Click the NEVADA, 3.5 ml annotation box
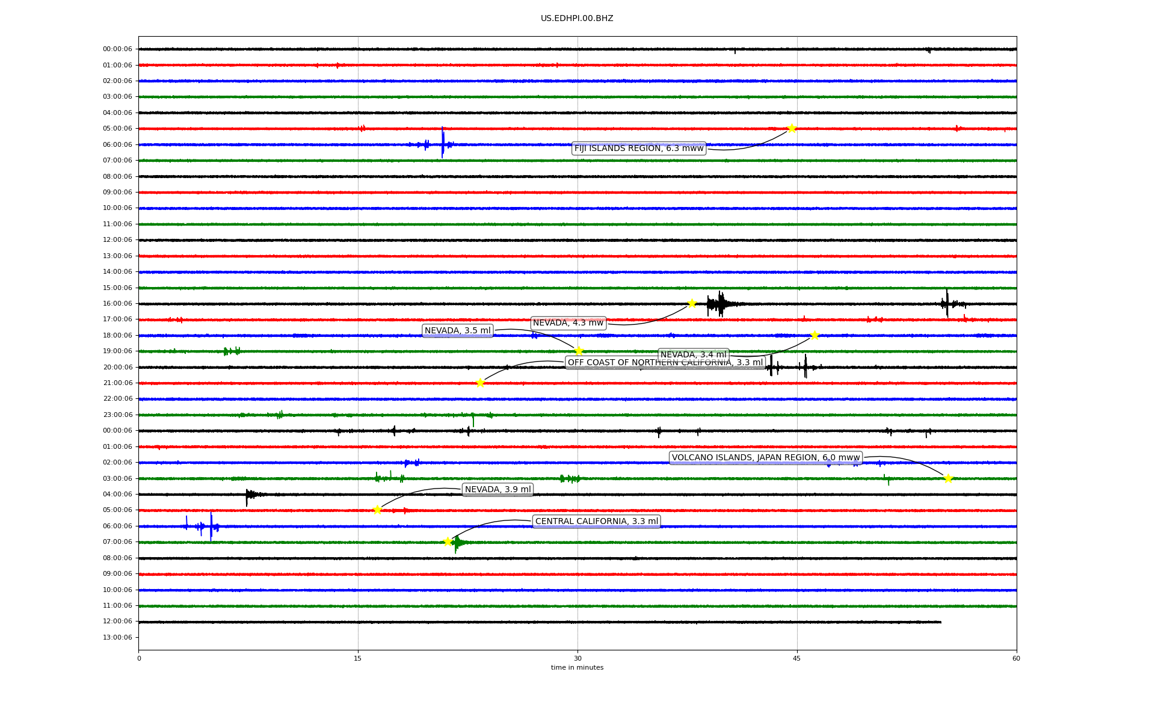This screenshot has width=1155, height=722. (x=457, y=330)
